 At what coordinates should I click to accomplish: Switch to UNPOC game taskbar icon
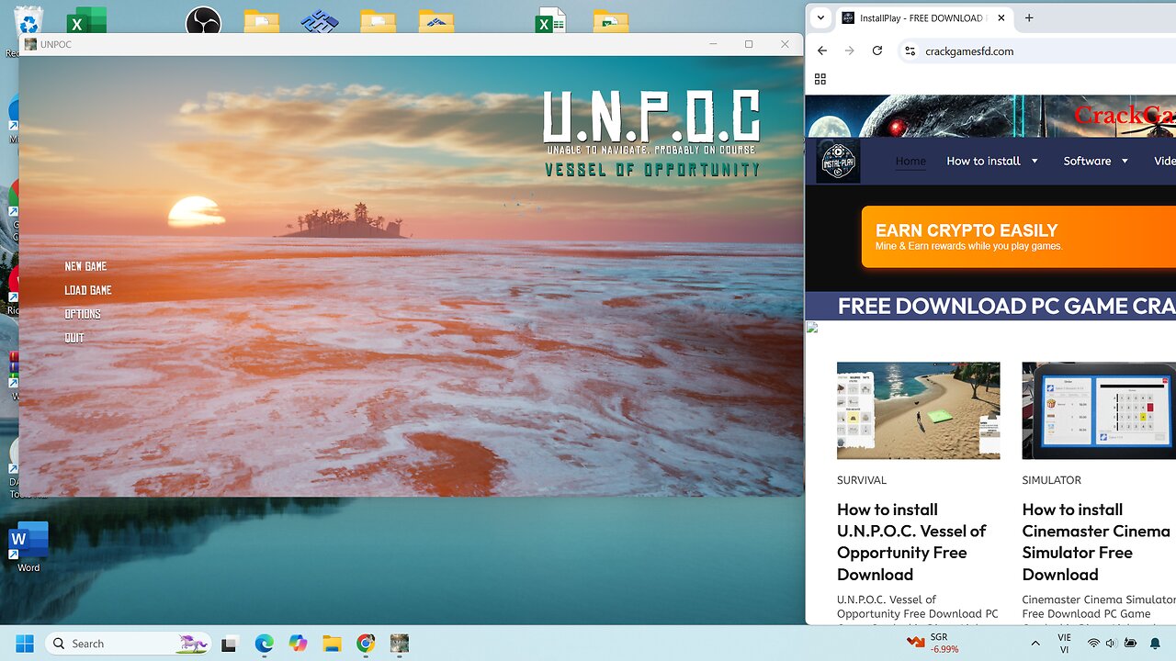400,644
